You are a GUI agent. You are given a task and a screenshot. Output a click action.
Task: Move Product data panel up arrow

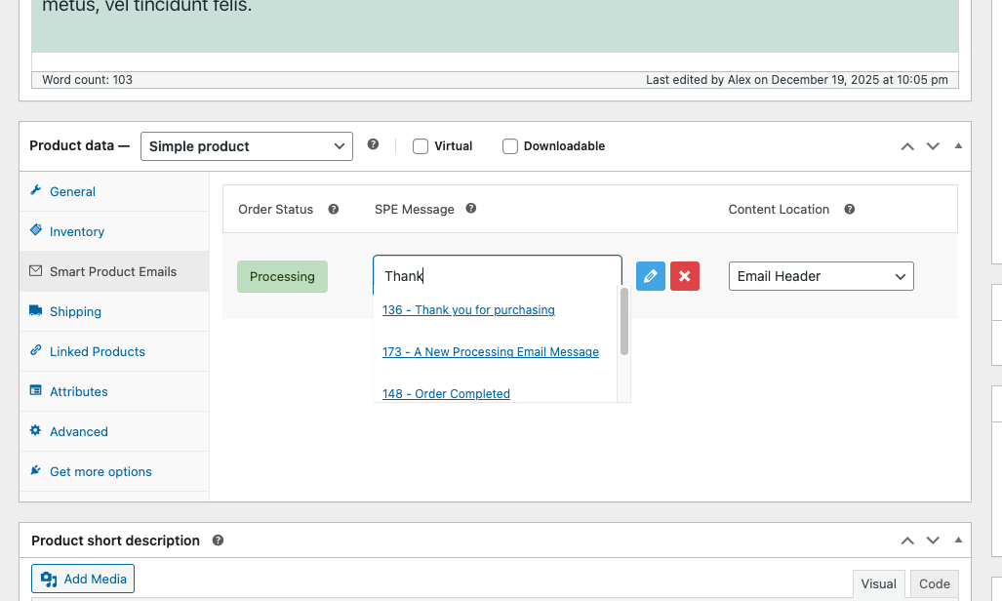point(907,146)
